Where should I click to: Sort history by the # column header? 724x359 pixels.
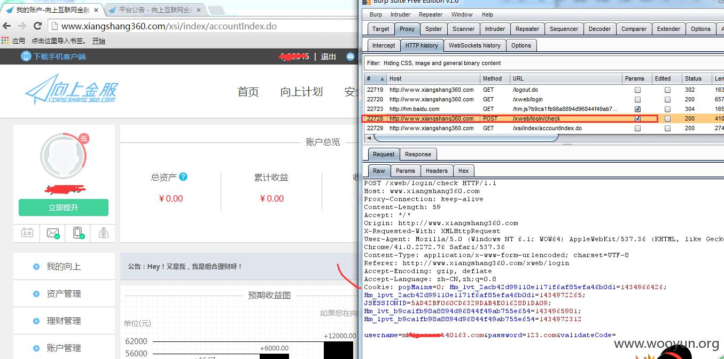click(x=376, y=78)
